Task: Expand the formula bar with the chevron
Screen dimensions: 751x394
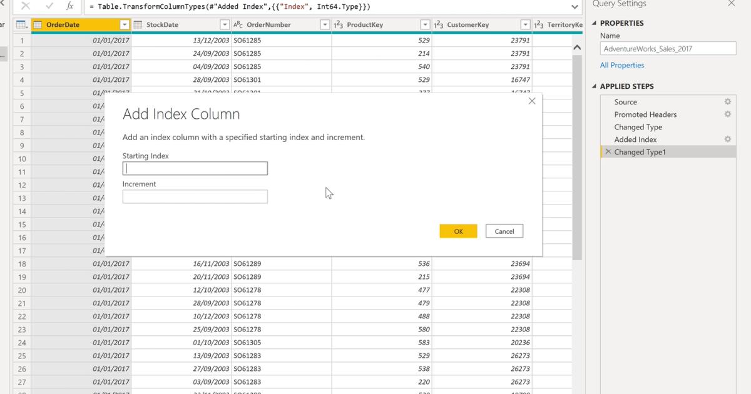Action: click(x=575, y=6)
